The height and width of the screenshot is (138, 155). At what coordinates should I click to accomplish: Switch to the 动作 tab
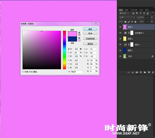pos(141,10)
